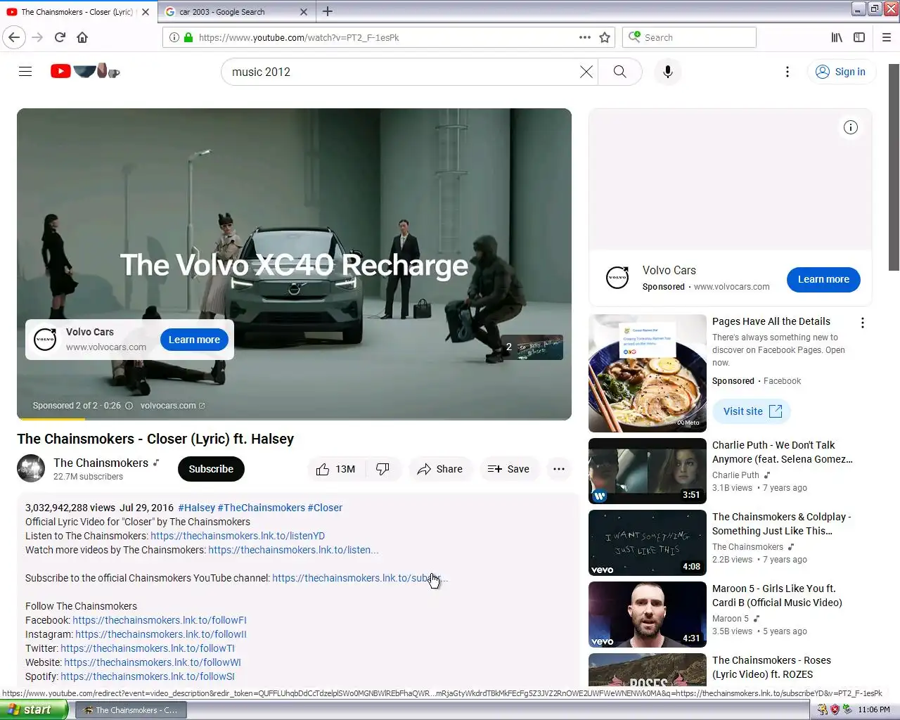Viewport: 900px width, 720px height.
Task: Click Learn more on video ad overlay
Action: 194,340
